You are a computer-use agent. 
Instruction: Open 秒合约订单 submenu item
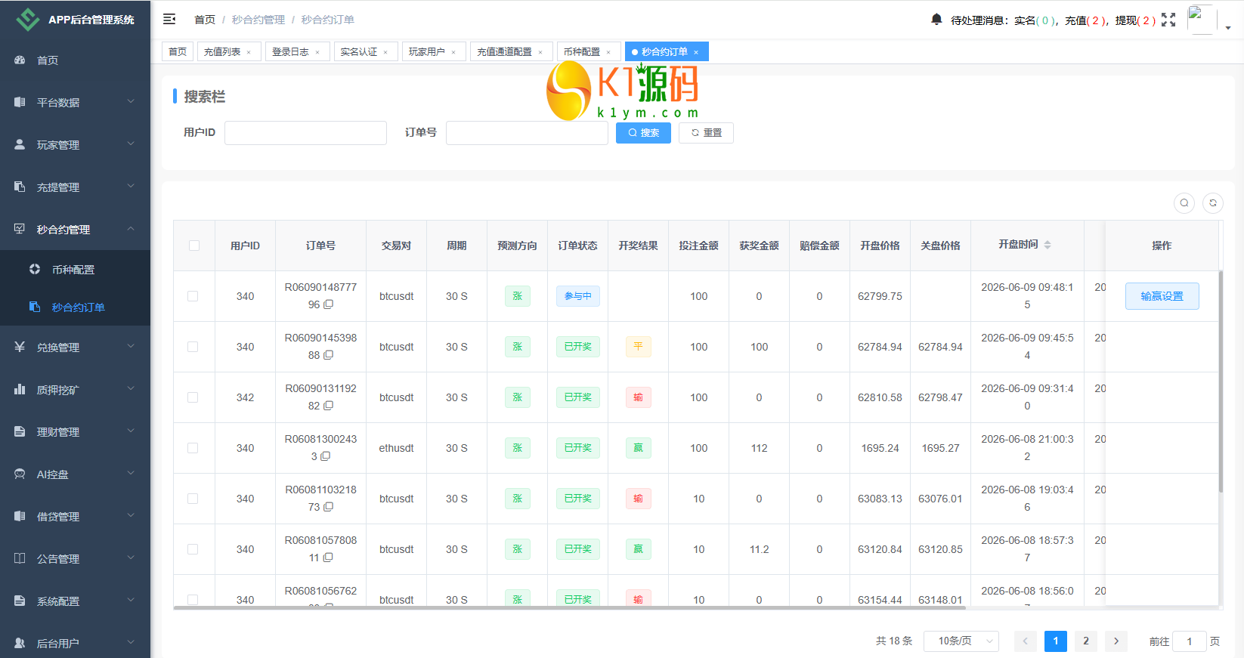tap(75, 307)
